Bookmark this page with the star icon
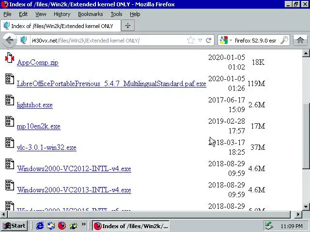Viewport: 310px width, 232px height. [190, 41]
